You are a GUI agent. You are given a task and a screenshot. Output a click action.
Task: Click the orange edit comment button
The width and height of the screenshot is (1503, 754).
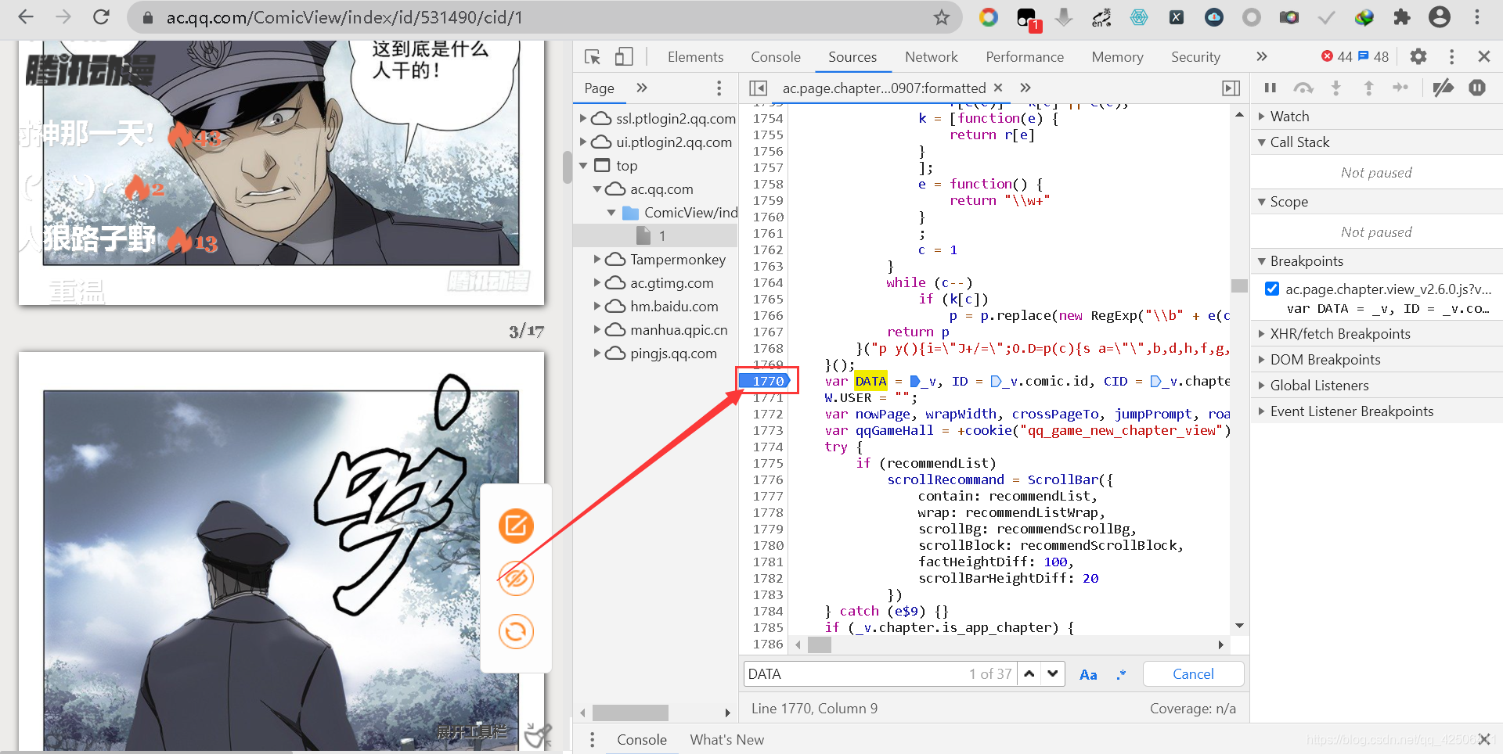(516, 526)
